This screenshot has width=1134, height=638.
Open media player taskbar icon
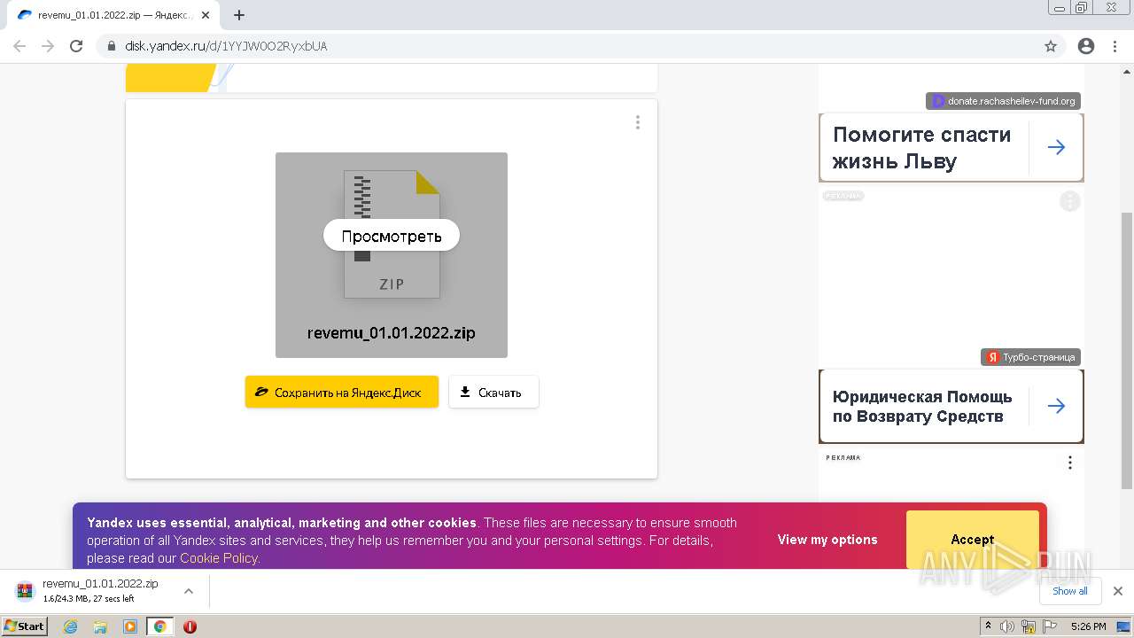point(130,626)
